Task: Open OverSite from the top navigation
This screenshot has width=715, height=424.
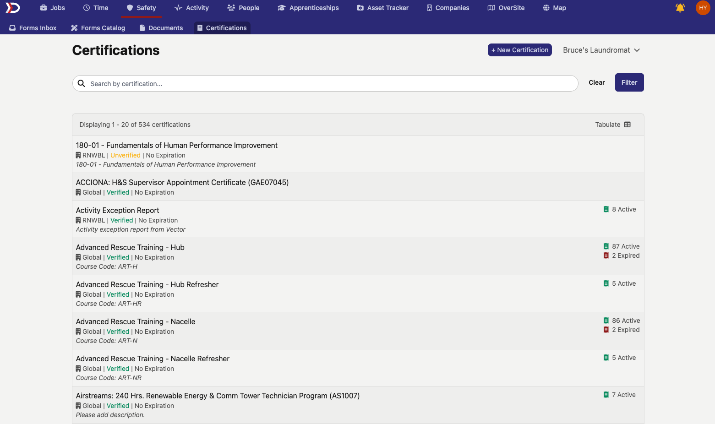Action: [x=506, y=8]
